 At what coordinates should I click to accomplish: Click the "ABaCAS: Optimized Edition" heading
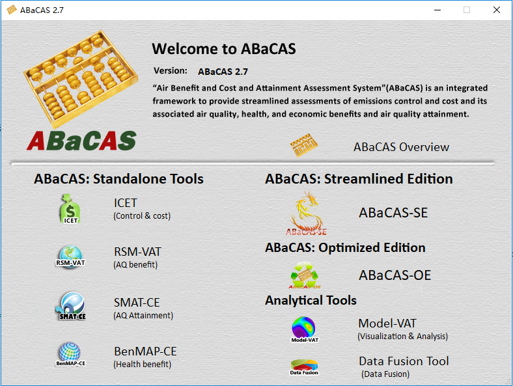345,247
